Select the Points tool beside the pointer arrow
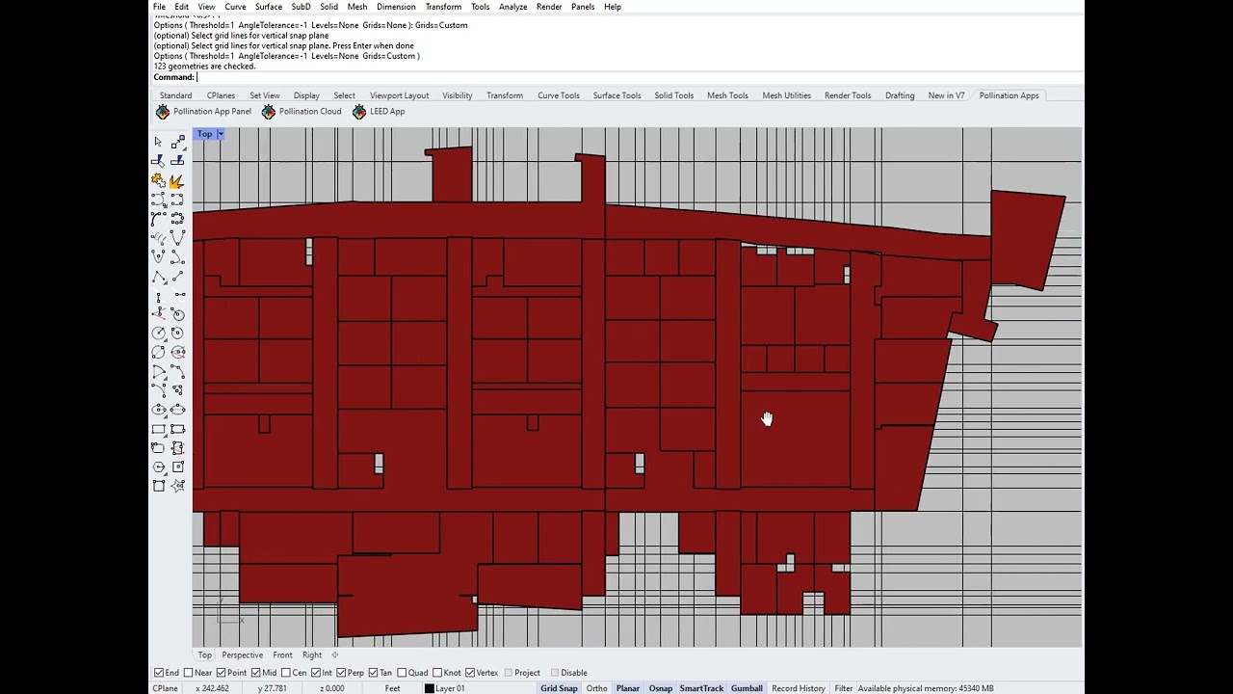Image resolution: width=1233 pixels, height=694 pixels. click(x=177, y=143)
